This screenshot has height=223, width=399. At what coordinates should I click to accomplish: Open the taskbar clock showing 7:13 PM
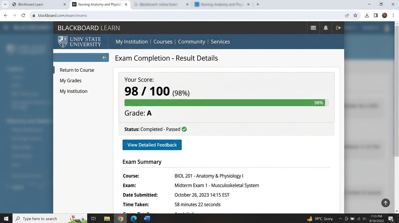pyautogui.click(x=376, y=219)
